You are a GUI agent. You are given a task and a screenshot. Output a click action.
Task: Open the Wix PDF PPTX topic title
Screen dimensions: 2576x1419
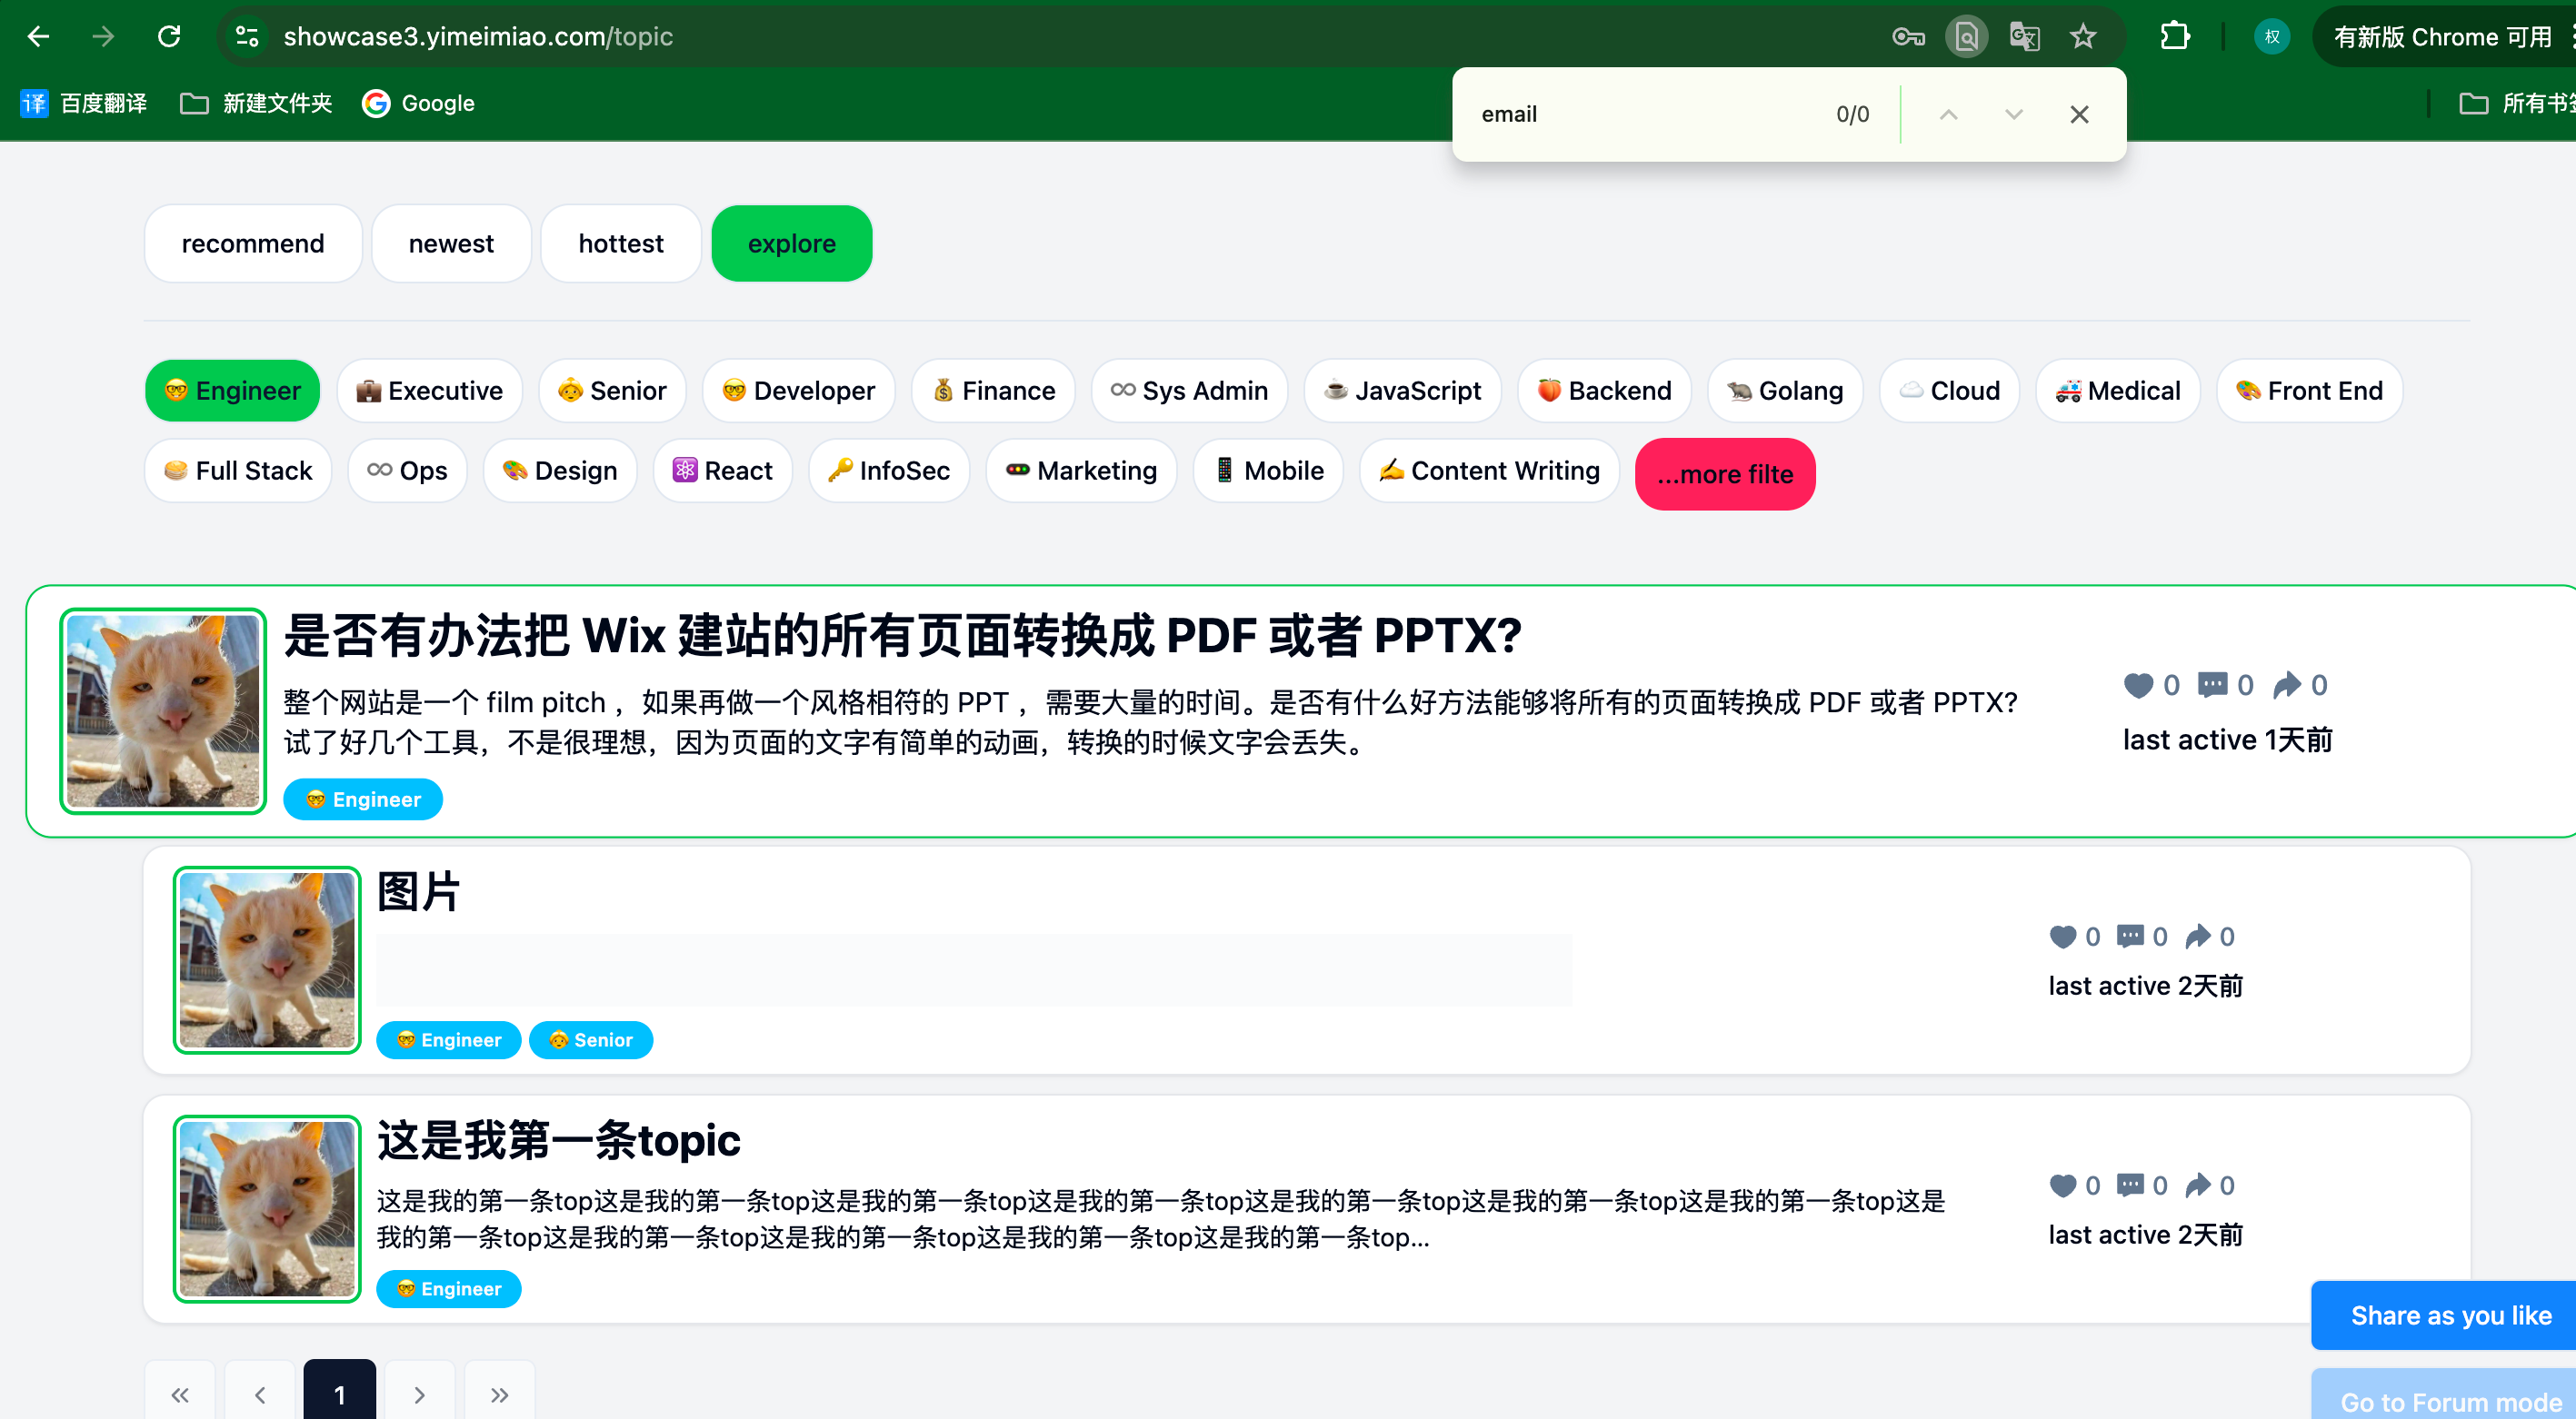(x=902, y=636)
